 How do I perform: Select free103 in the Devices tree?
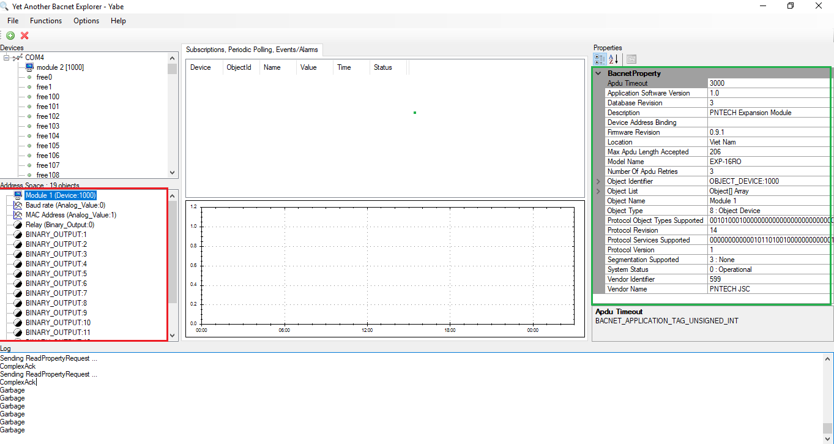tap(48, 126)
